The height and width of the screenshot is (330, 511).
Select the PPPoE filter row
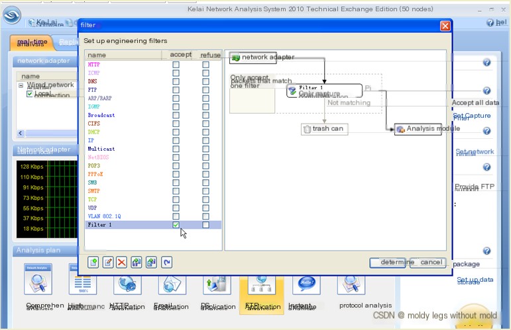click(x=153, y=175)
